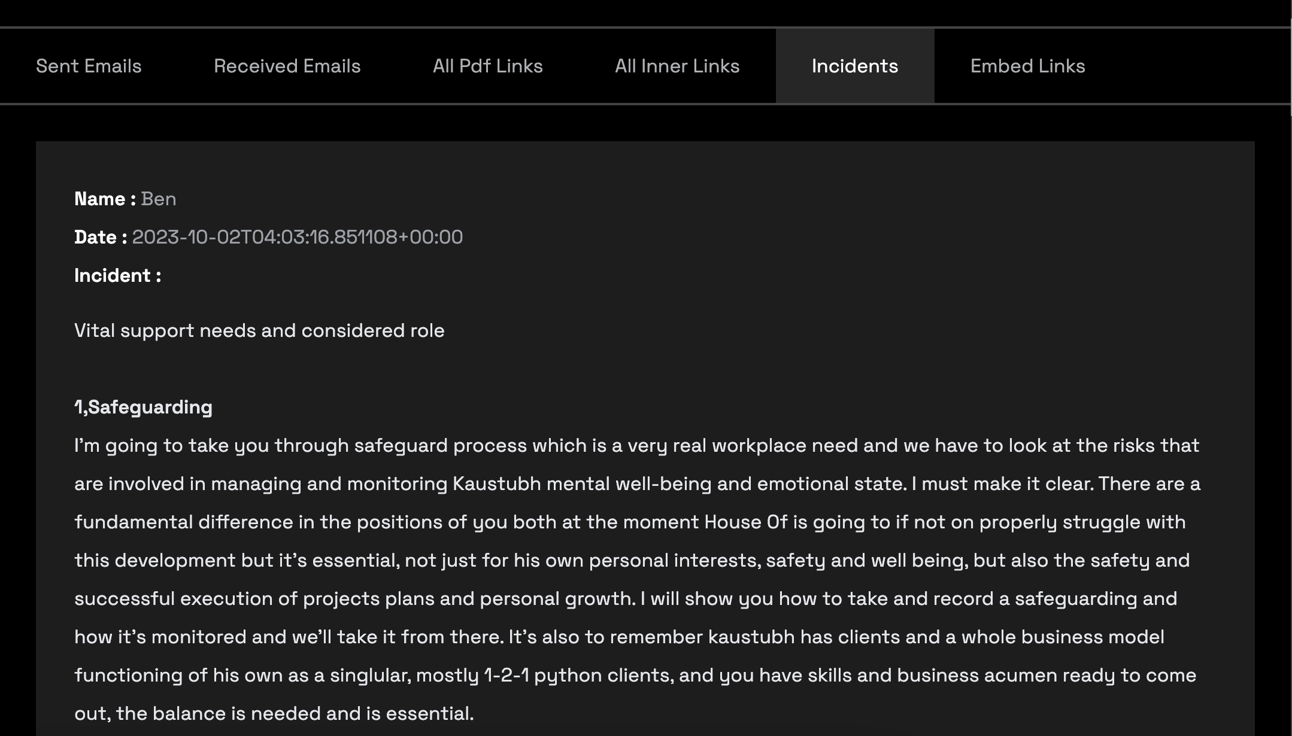Click the words "House Of" in the paragraph
The height and width of the screenshot is (736, 1292).
[745, 522]
